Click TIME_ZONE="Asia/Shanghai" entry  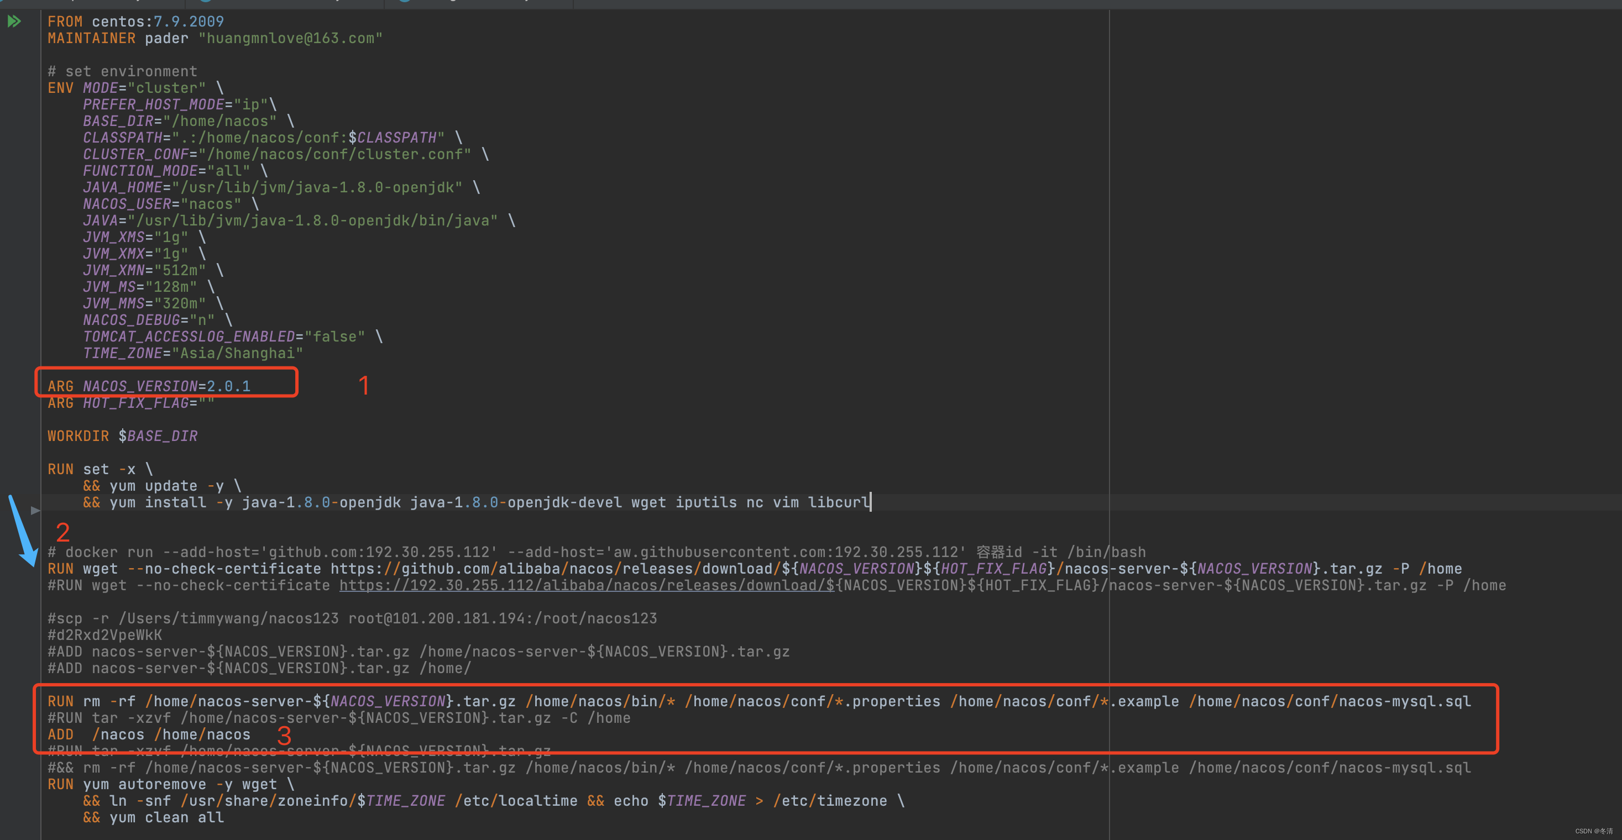(x=193, y=353)
